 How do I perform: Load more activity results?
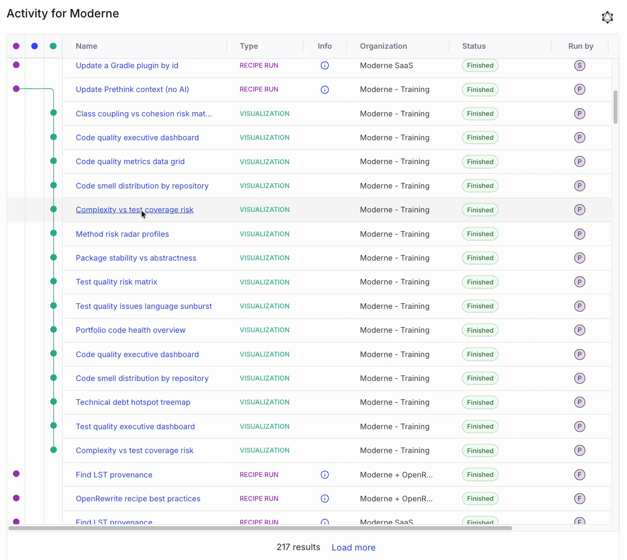click(353, 548)
